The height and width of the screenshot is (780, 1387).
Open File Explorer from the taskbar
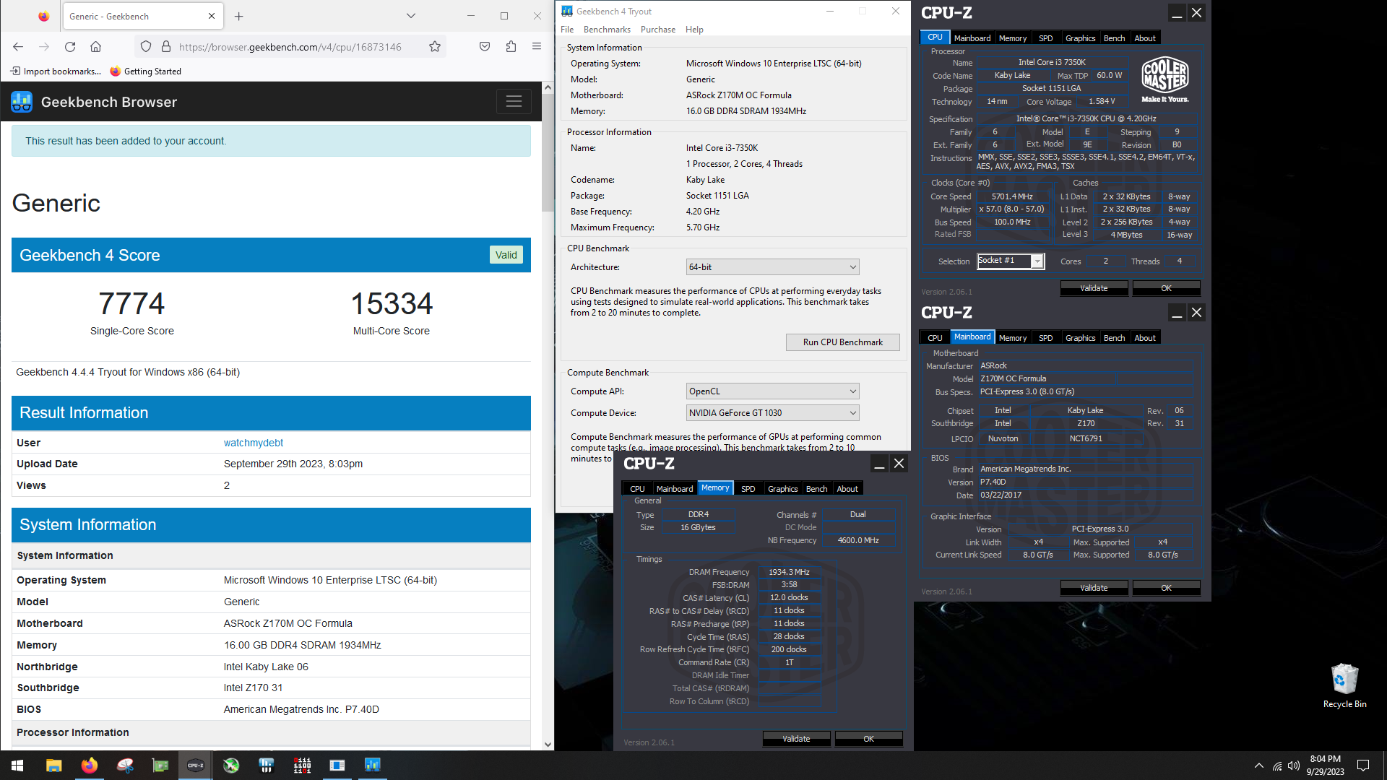point(53,766)
